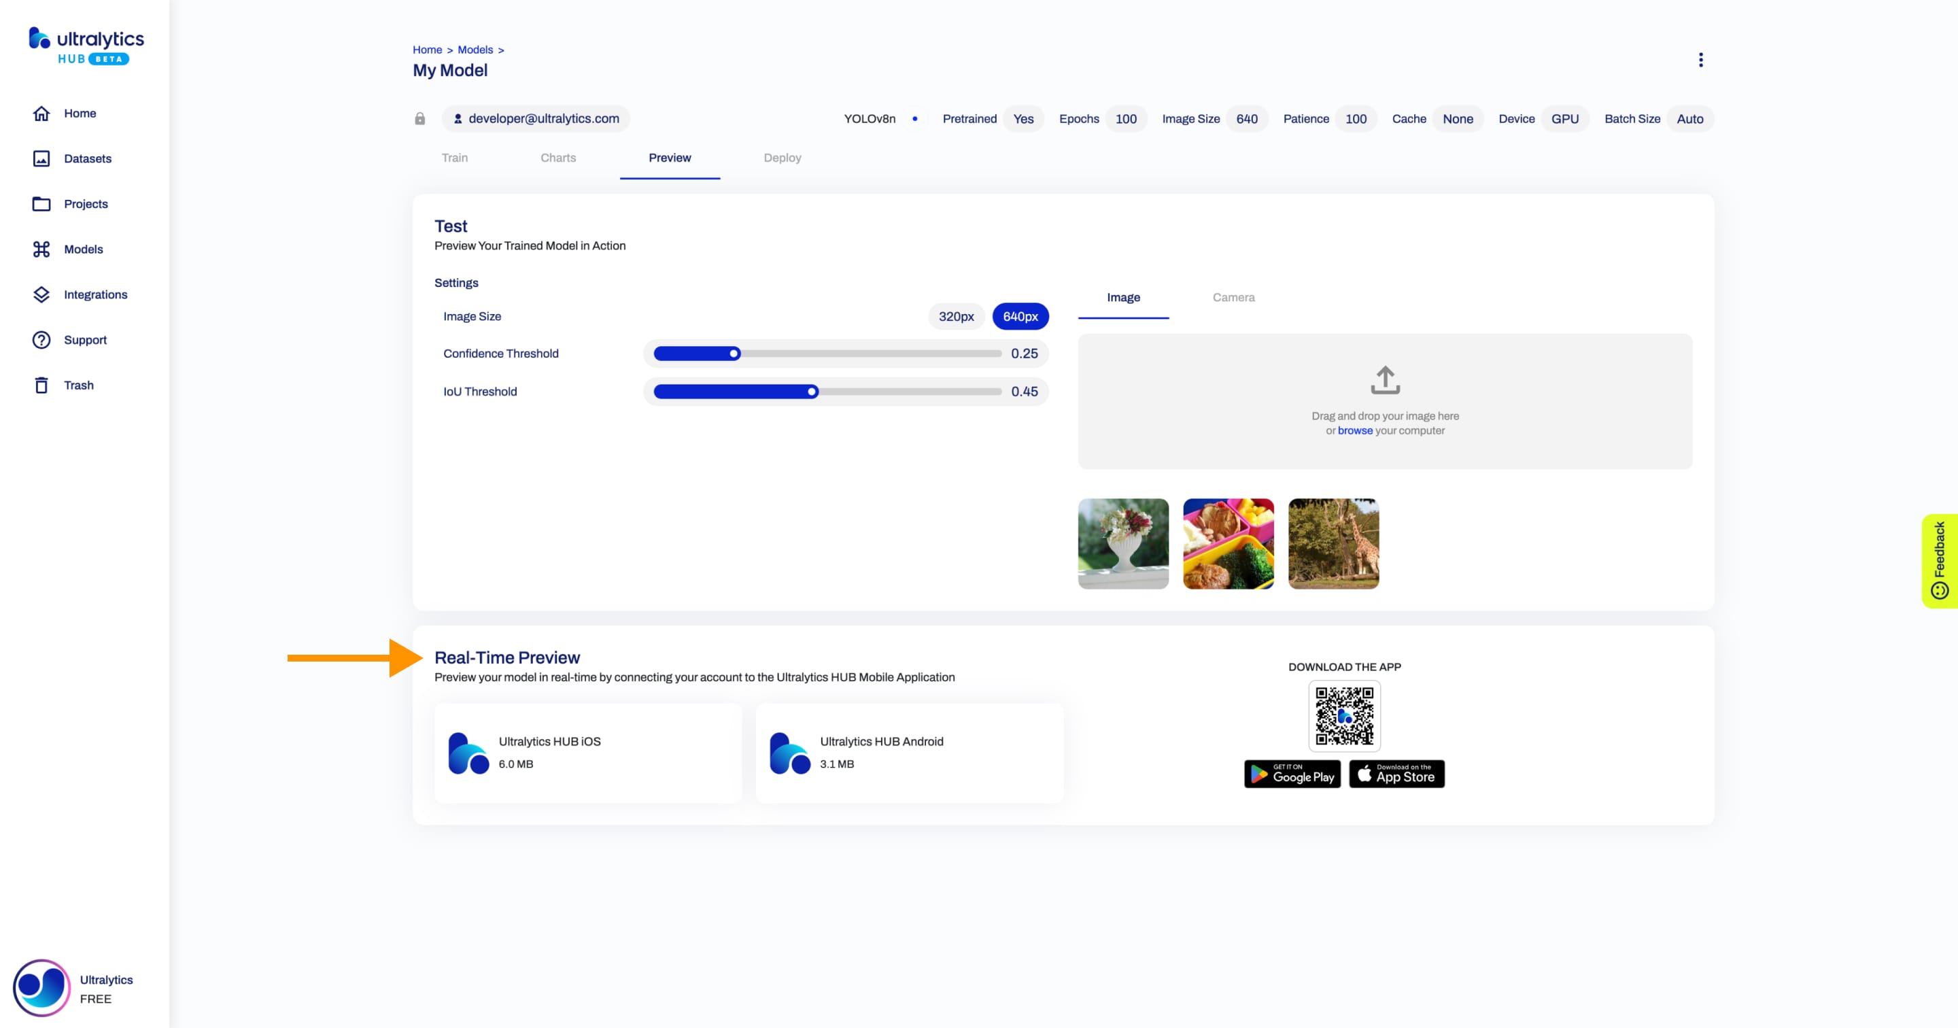The image size is (1958, 1028).
Task: Click the food sample thumbnail
Action: (x=1228, y=543)
